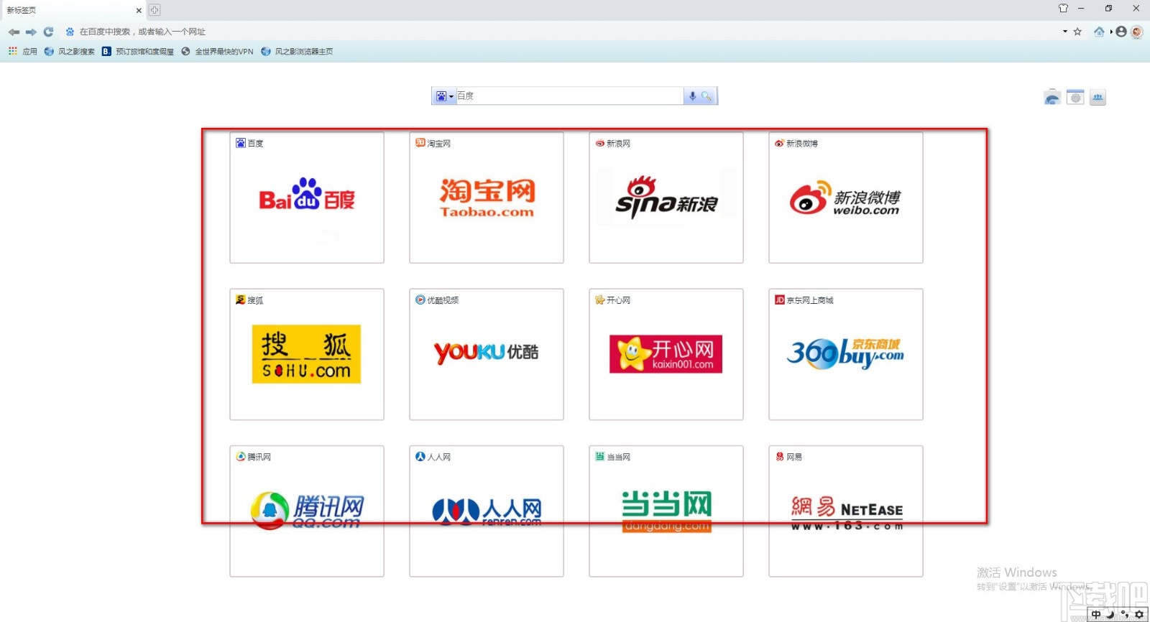Open the search engine selector dropdown
This screenshot has height=622, width=1150.
(x=444, y=96)
